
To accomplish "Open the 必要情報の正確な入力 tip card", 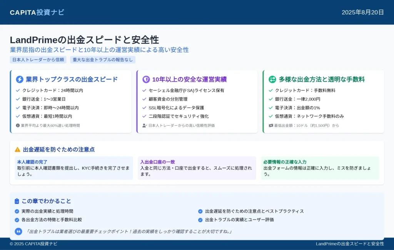I will click(320, 168).
